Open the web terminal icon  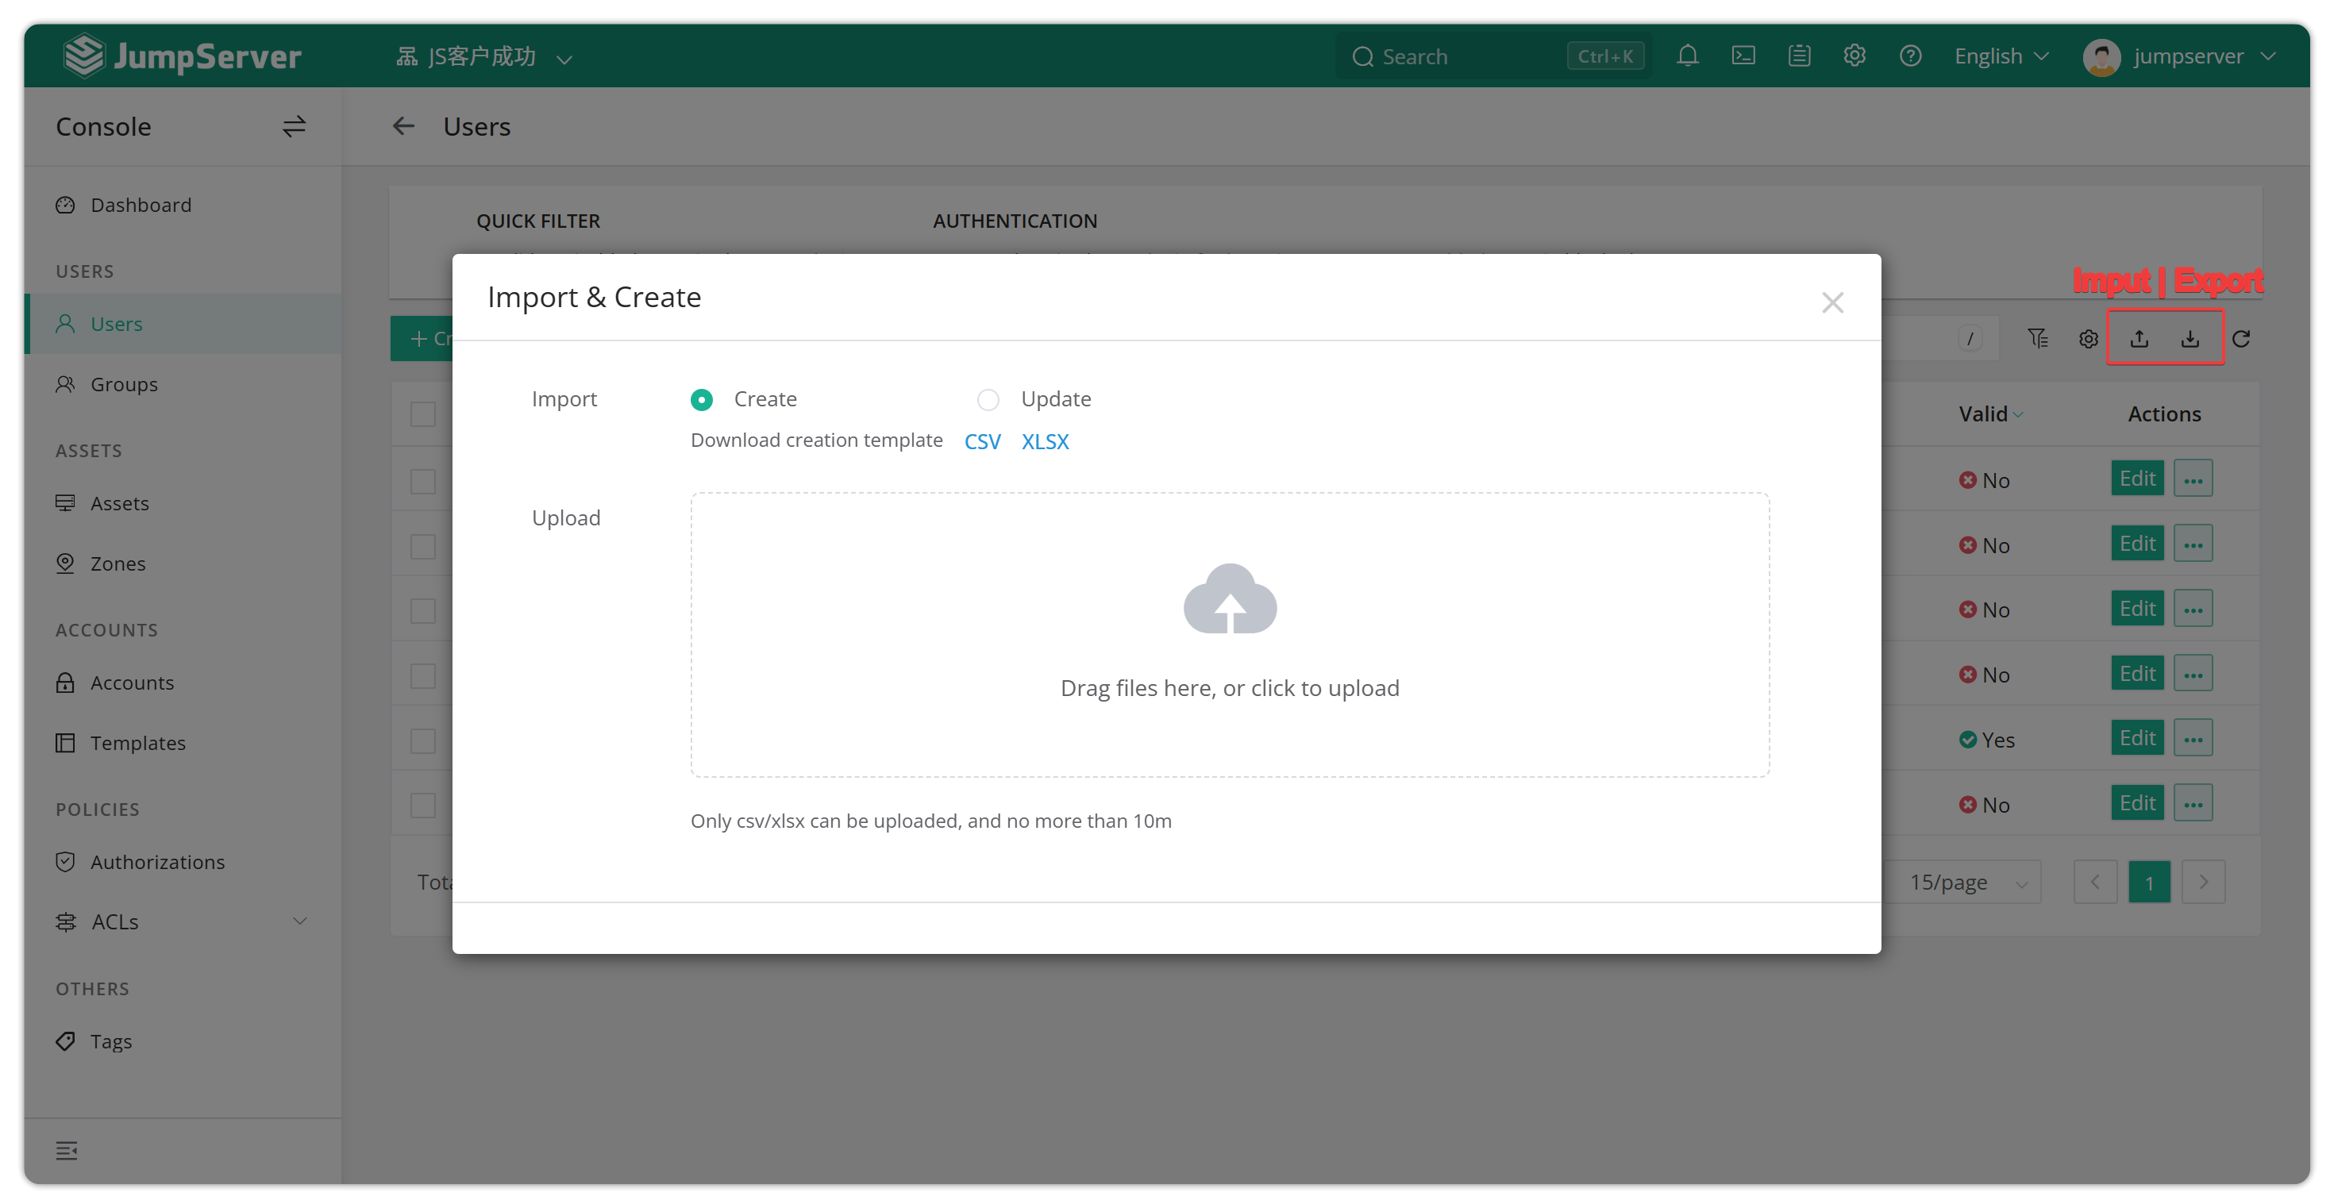pos(1743,56)
